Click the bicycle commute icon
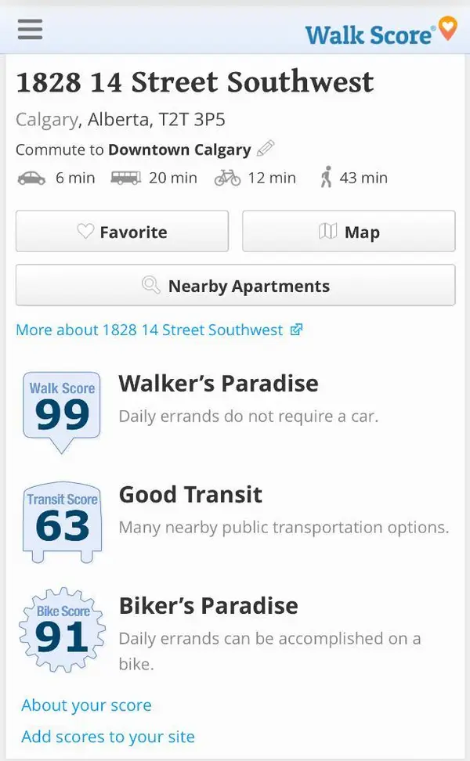Screen dimensions: 470x761 click(x=227, y=178)
